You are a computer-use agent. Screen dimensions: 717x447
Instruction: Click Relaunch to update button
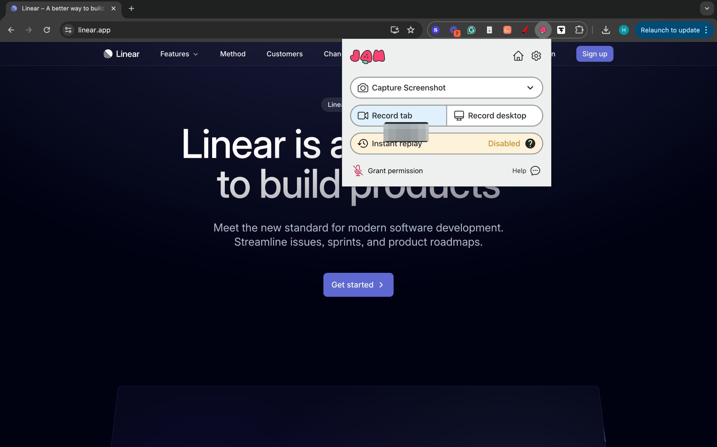670,30
